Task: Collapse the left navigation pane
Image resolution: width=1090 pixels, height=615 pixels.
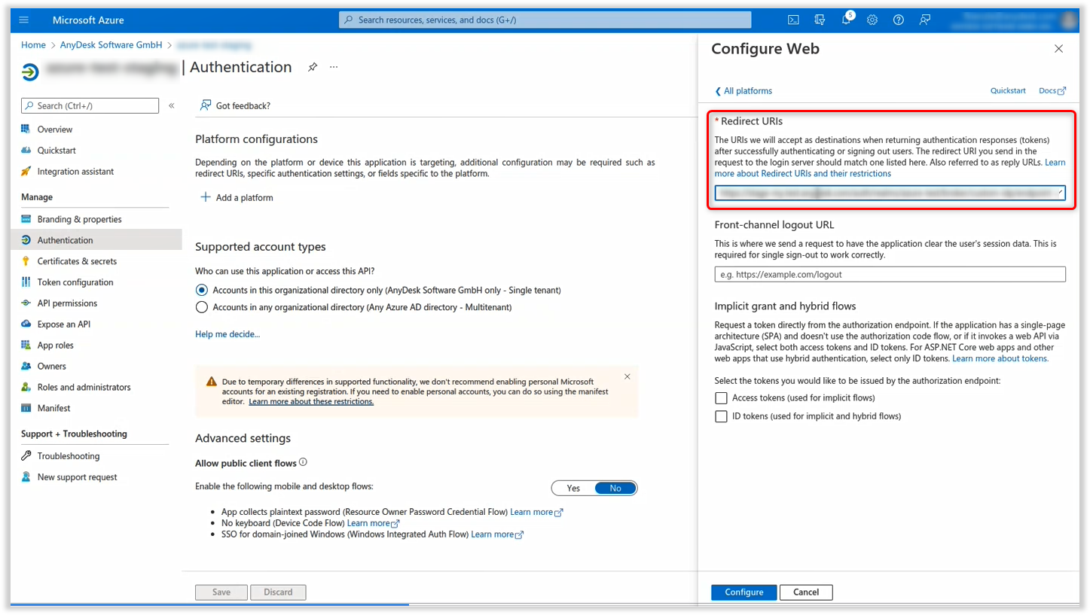Action: click(x=171, y=105)
